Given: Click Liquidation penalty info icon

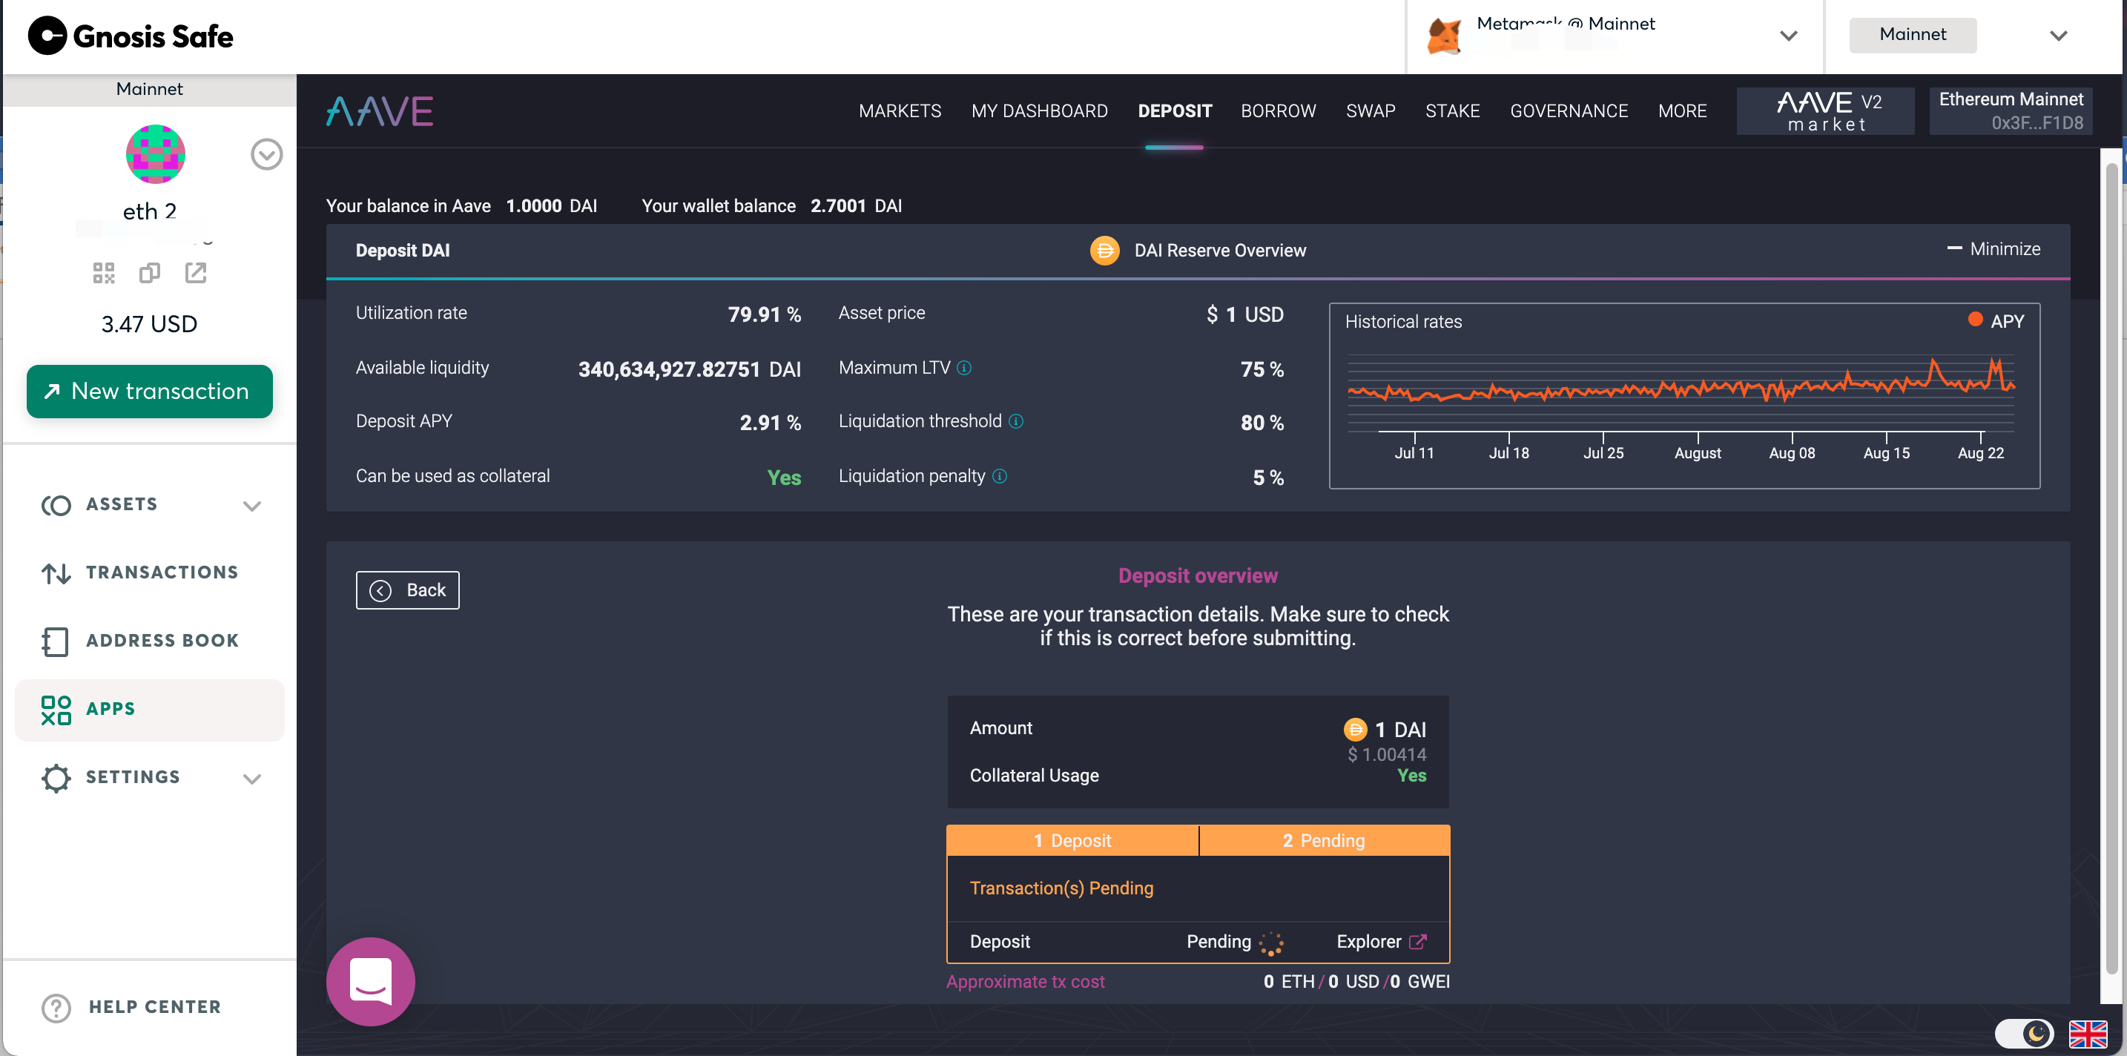Looking at the screenshot, I should [x=1000, y=476].
